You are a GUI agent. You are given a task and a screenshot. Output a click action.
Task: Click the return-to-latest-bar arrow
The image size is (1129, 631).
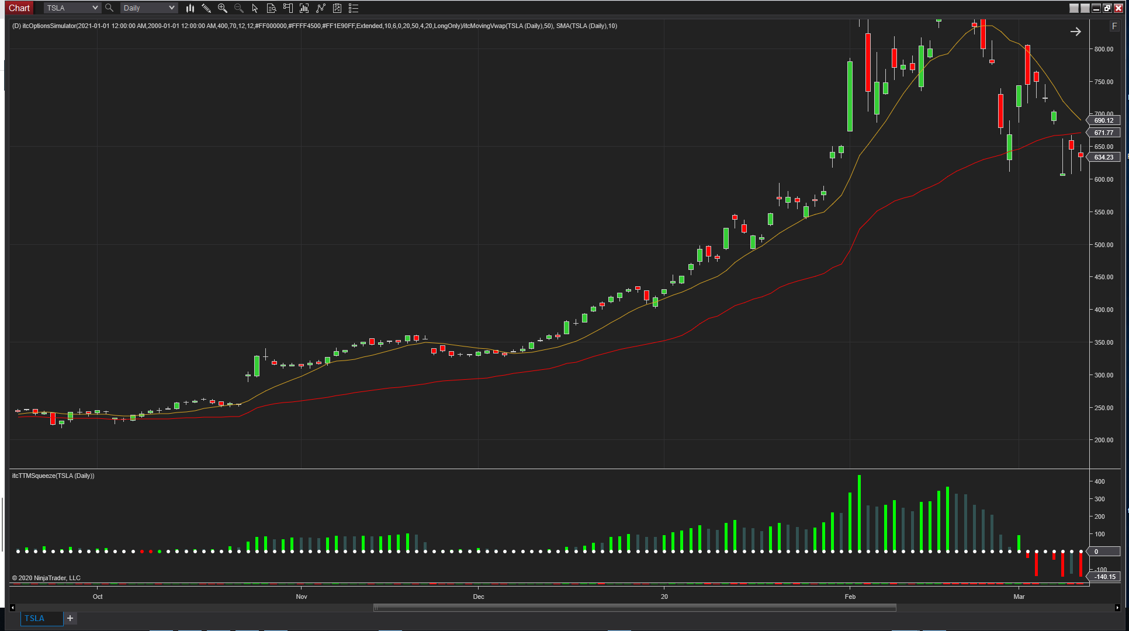1076,32
